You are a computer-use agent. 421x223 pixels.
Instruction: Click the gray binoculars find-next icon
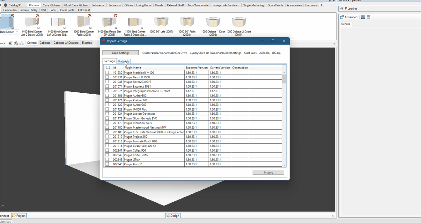(x=21, y=43)
